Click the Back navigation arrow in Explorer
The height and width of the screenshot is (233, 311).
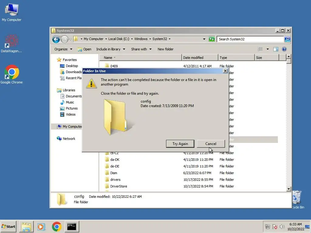tap(56, 39)
